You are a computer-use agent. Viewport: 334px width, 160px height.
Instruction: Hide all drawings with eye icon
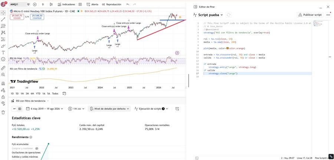click(3, 103)
